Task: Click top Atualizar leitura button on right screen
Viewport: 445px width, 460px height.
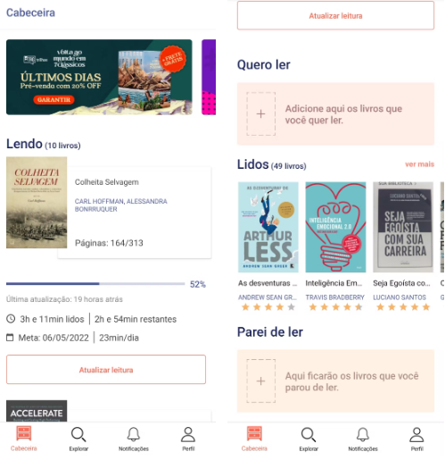Action: (x=335, y=15)
